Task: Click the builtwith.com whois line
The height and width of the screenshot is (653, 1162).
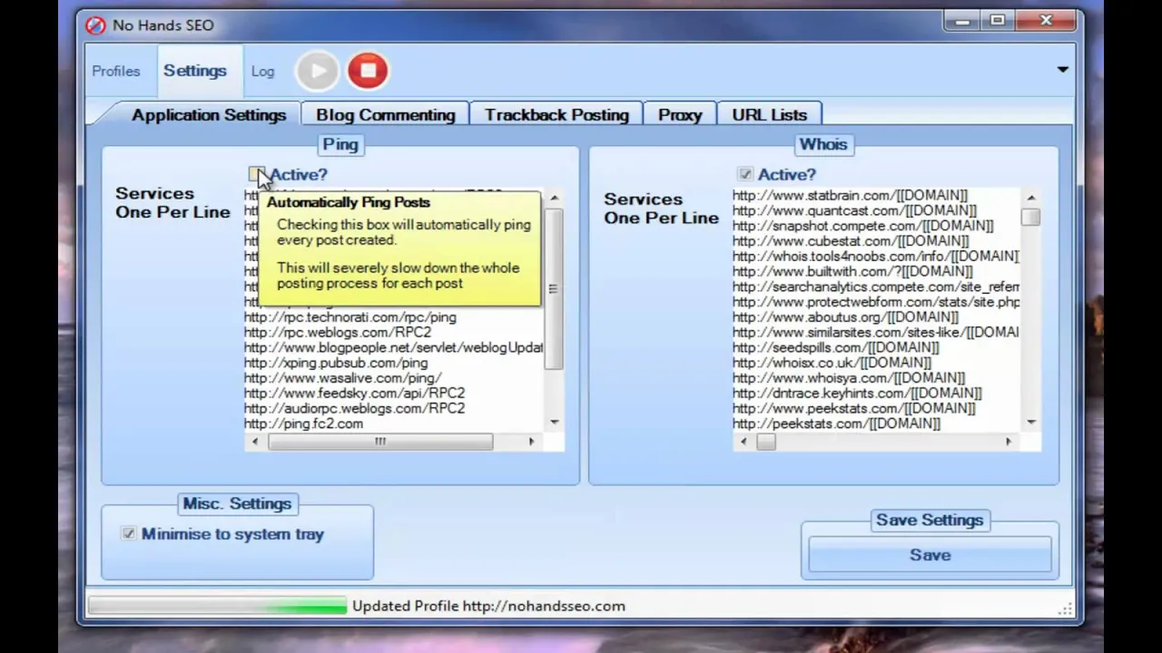Action: point(852,271)
